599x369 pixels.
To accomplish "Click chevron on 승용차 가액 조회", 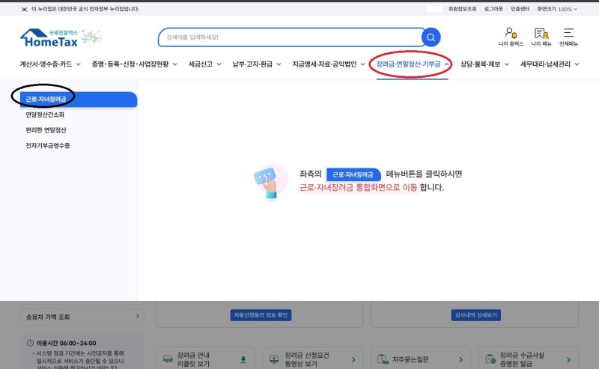I will 138,317.
